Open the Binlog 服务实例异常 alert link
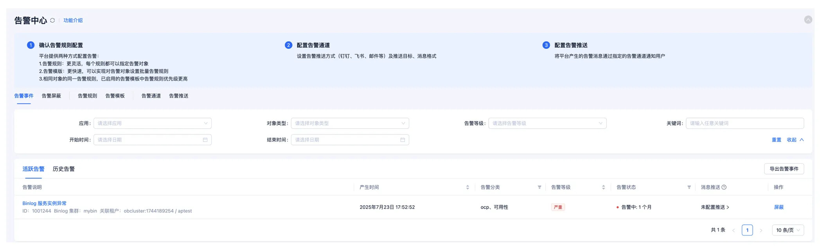Viewport: 820px width, 251px height. [x=45, y=203]
